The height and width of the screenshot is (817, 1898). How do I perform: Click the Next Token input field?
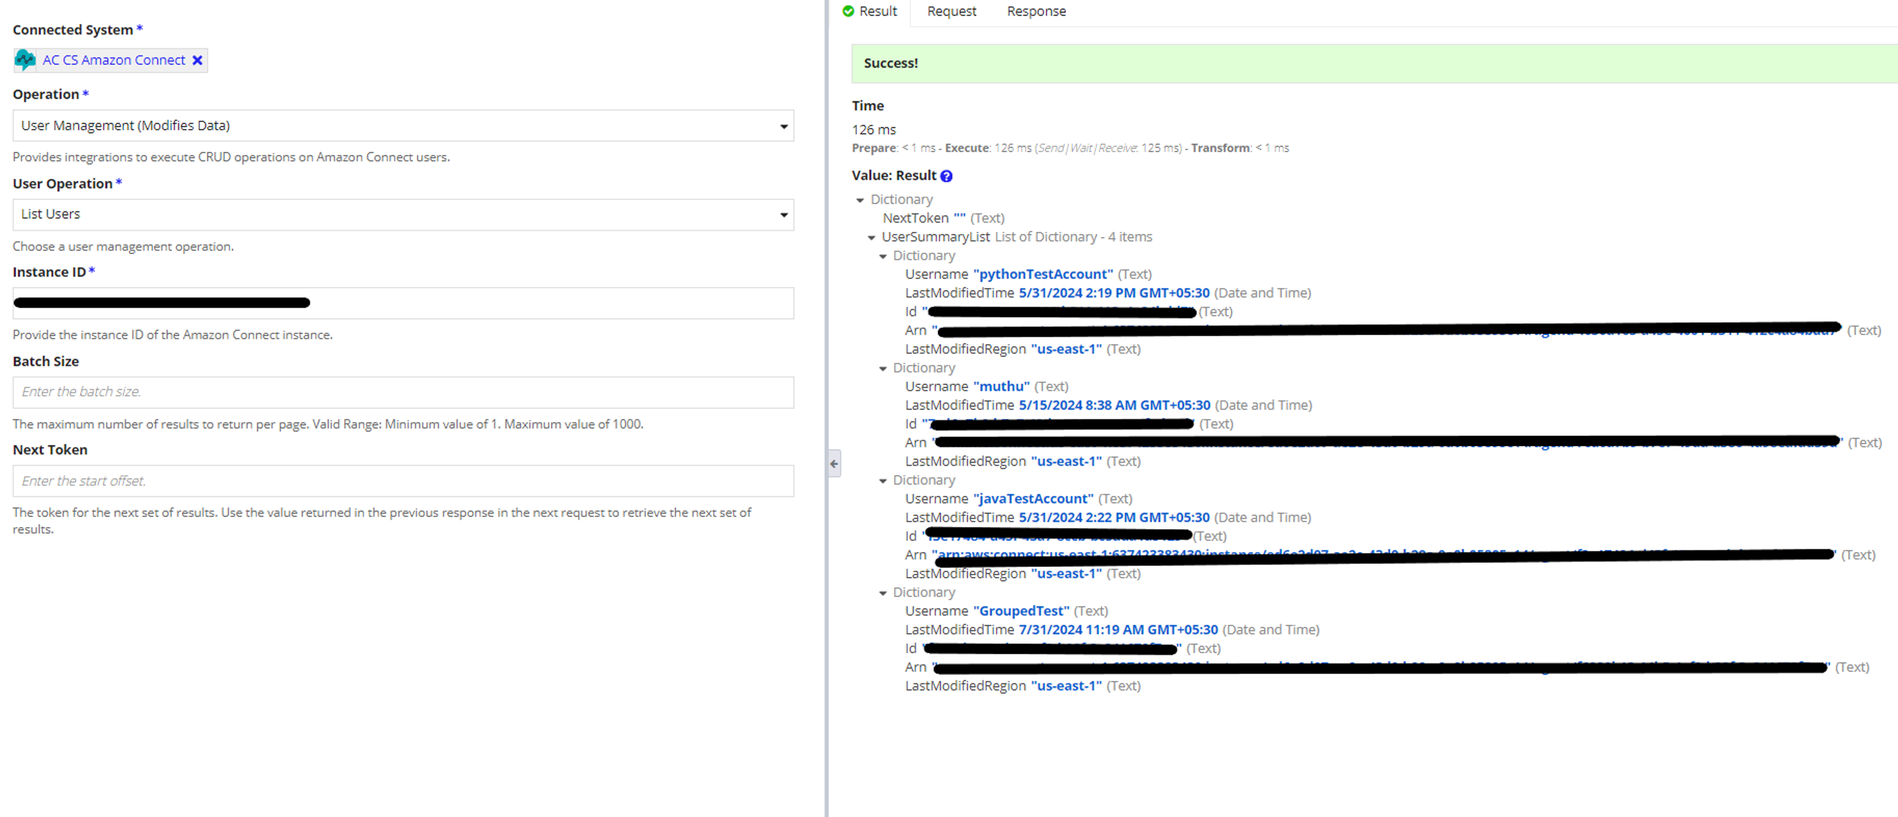tap(403, 481)
